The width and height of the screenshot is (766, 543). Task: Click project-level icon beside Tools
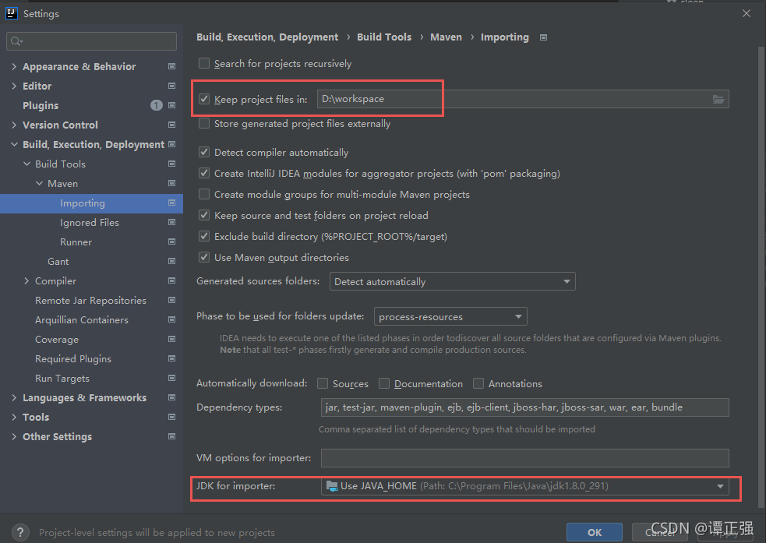coord(172,418)
